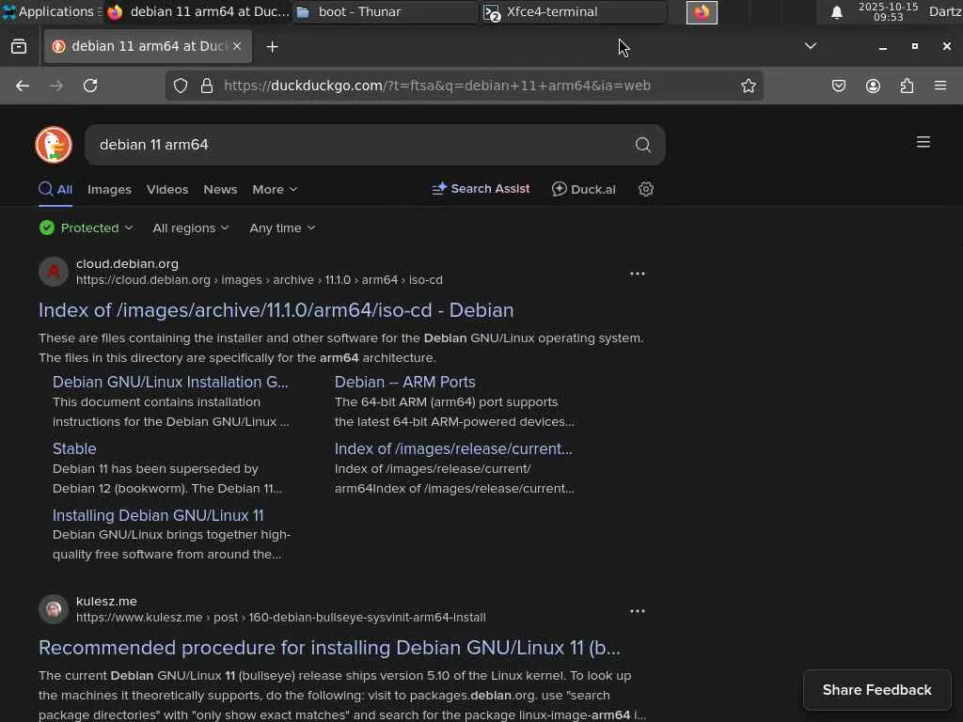This screenshot has width=963, height=722.
Task: Open the extensions puzzle icon
Action: [x=907, y=86]
